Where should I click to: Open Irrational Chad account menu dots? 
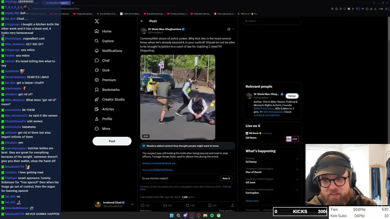click(x=132, y=204)
